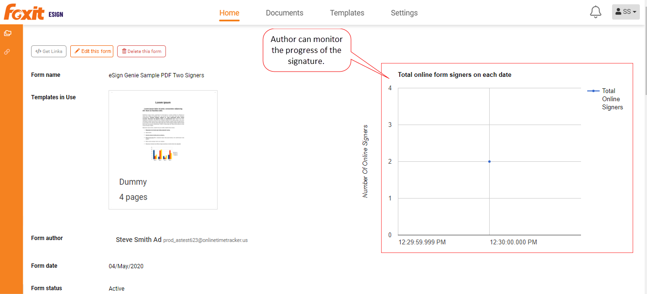
Task: Expand the SS account dropdown
Action: 626,12
